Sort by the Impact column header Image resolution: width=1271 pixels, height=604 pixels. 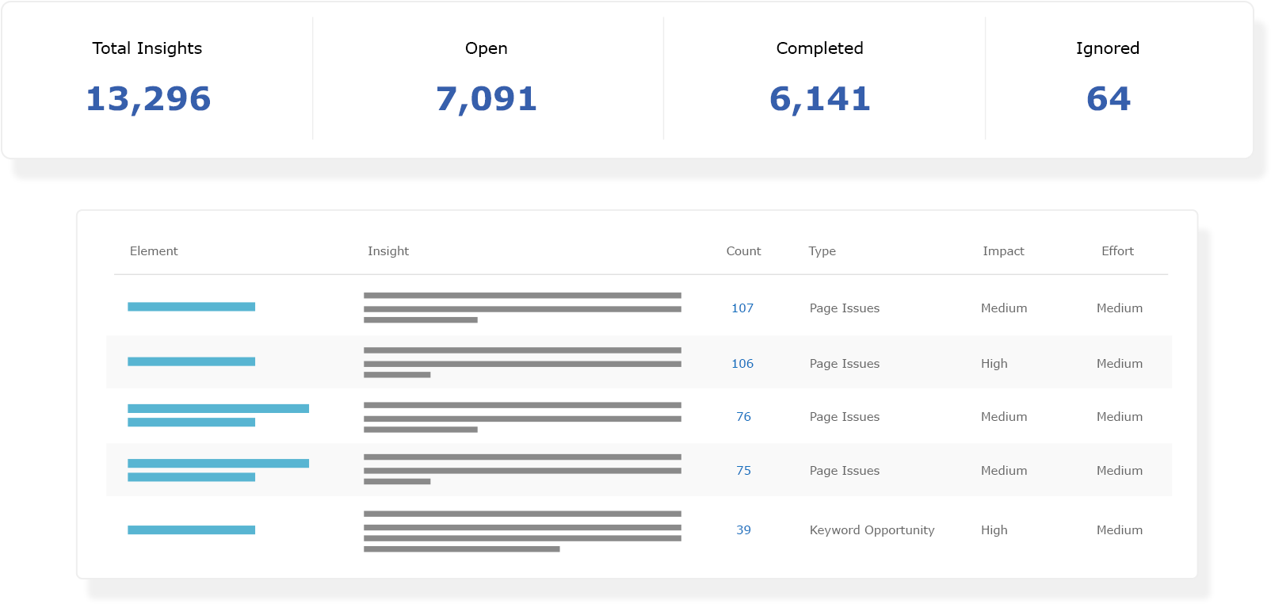pyautogui.click(x=1003, y=251)
